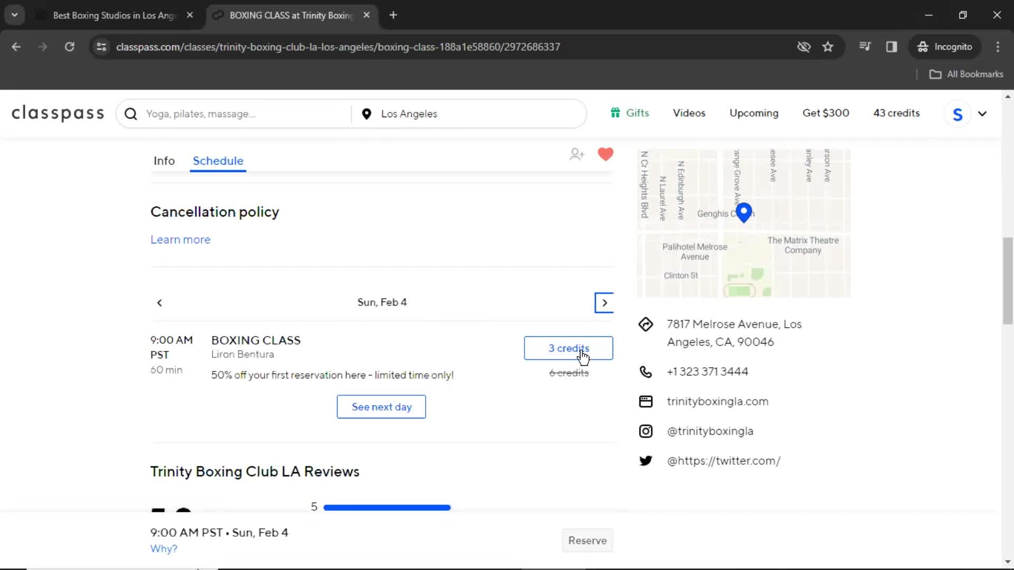Image resolution: width=1014 pixels, height=570 pixels.
Task: Click the directions icon next to address
Action: (x=645, y=325)
